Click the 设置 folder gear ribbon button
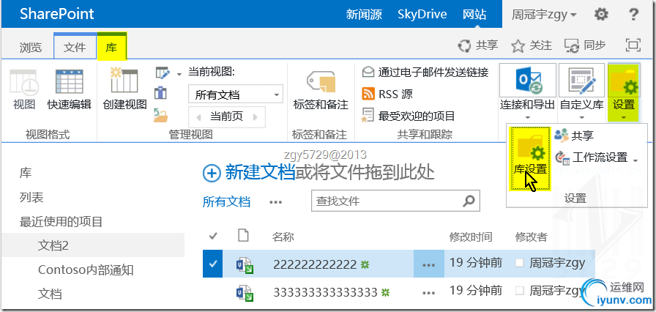Screen dimensions: 656x312 [623, 92]
